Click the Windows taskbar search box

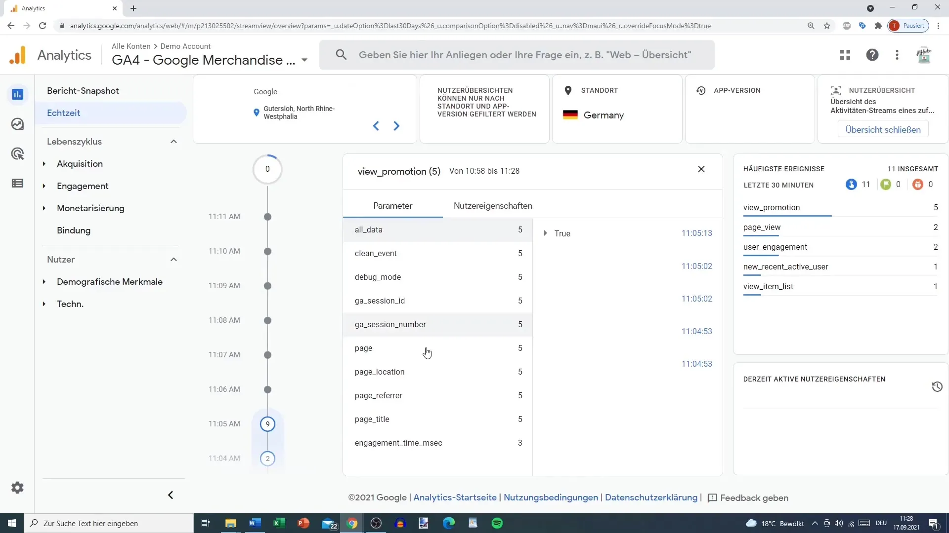pos(109,523)
